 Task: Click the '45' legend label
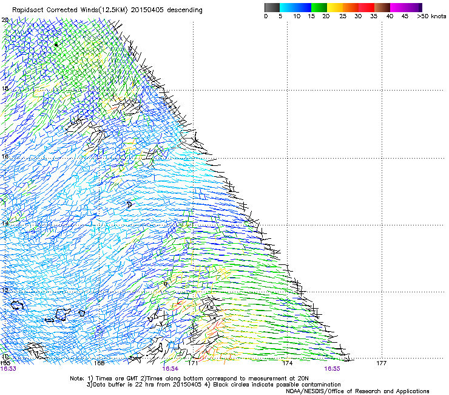405,16
